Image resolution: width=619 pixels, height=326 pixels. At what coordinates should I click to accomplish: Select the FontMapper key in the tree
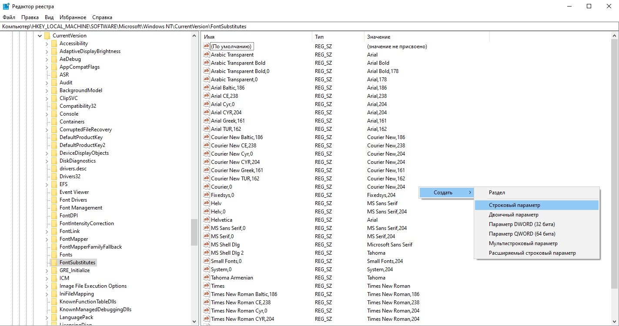[x=74, y=239]
